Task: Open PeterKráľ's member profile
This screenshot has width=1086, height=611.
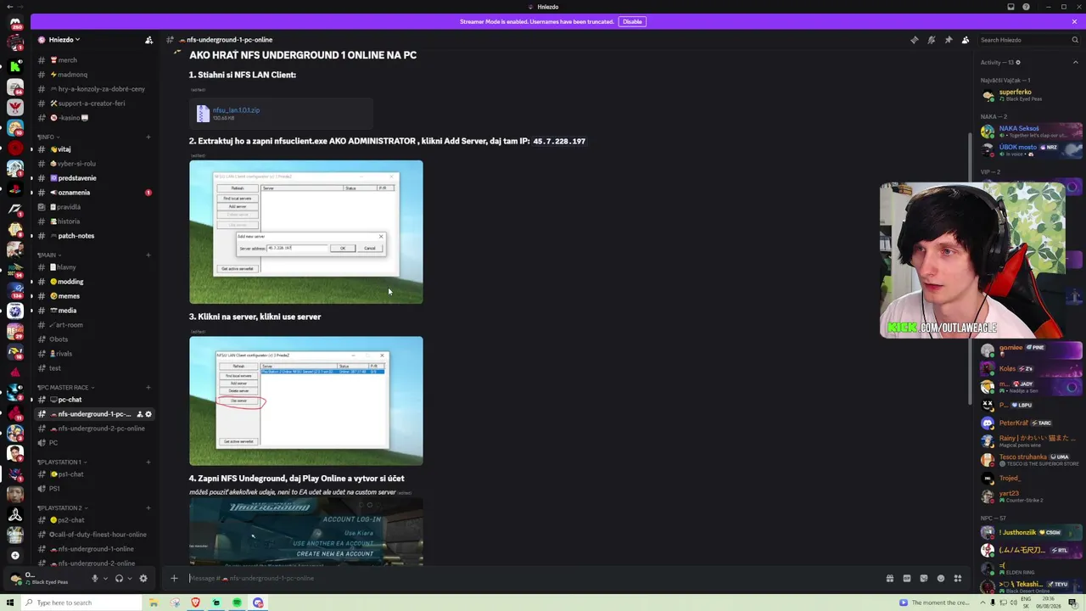Action: pyautogui.click(x=1031, y=423)
